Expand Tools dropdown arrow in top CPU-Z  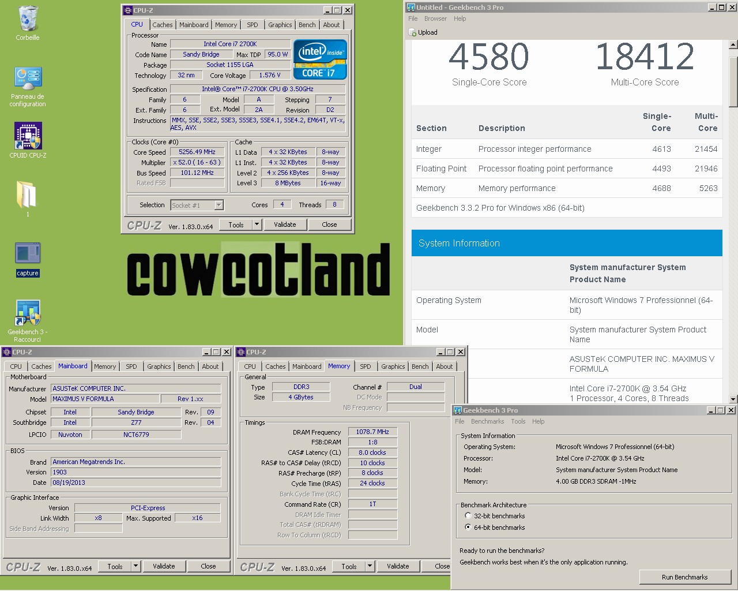pos(257,225)
